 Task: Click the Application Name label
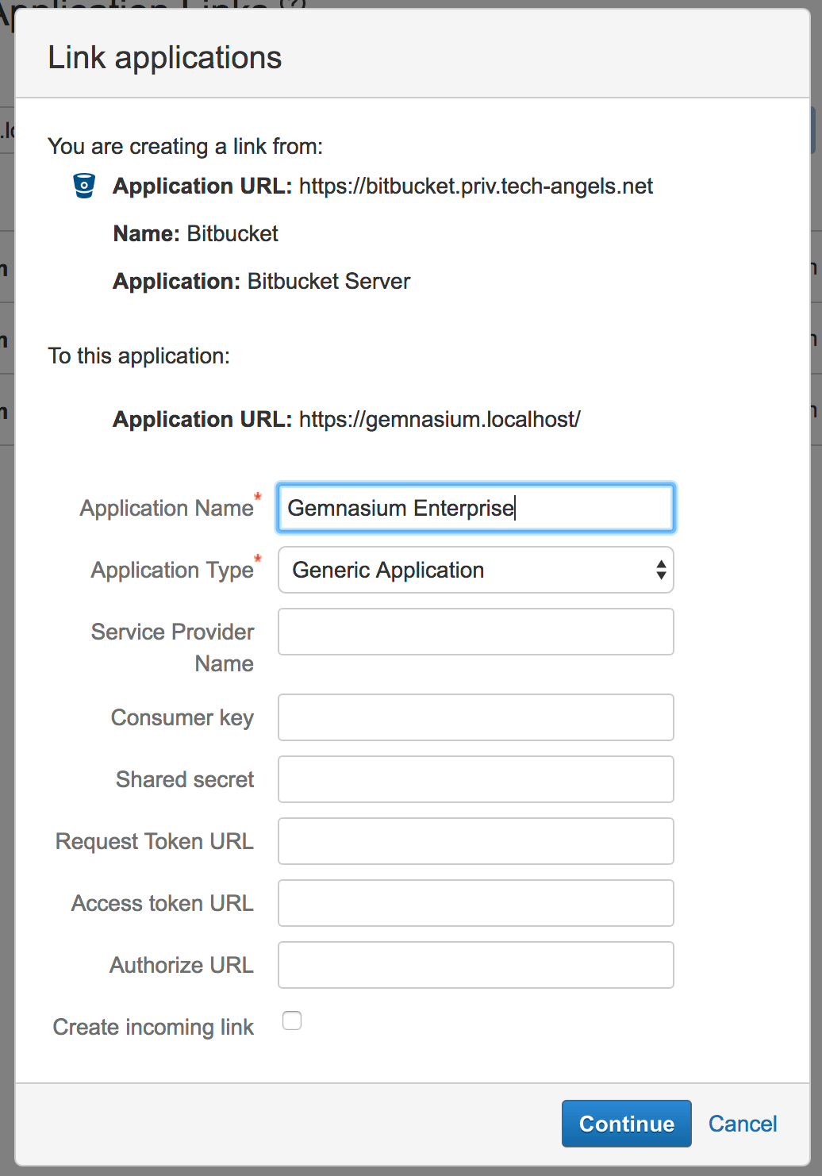click(167, 508)
